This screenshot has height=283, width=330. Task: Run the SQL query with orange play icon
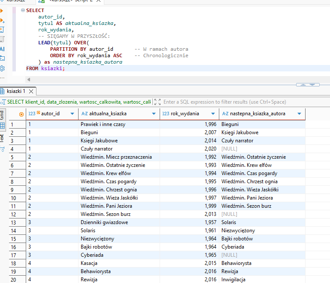pos(2,11)
